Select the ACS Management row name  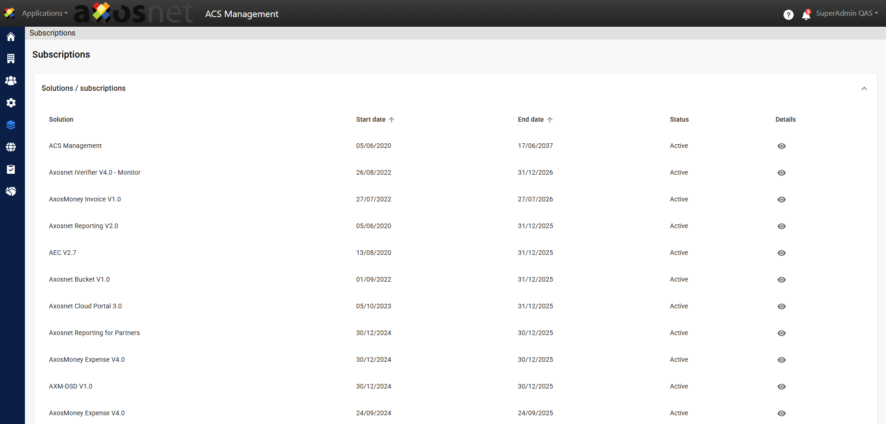tap(75, 146)
